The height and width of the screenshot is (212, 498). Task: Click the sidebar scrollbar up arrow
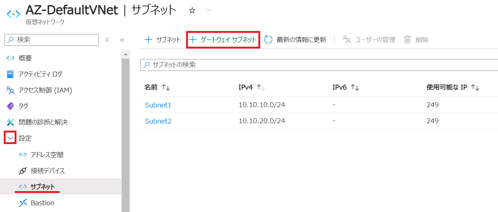coord(125,54)
